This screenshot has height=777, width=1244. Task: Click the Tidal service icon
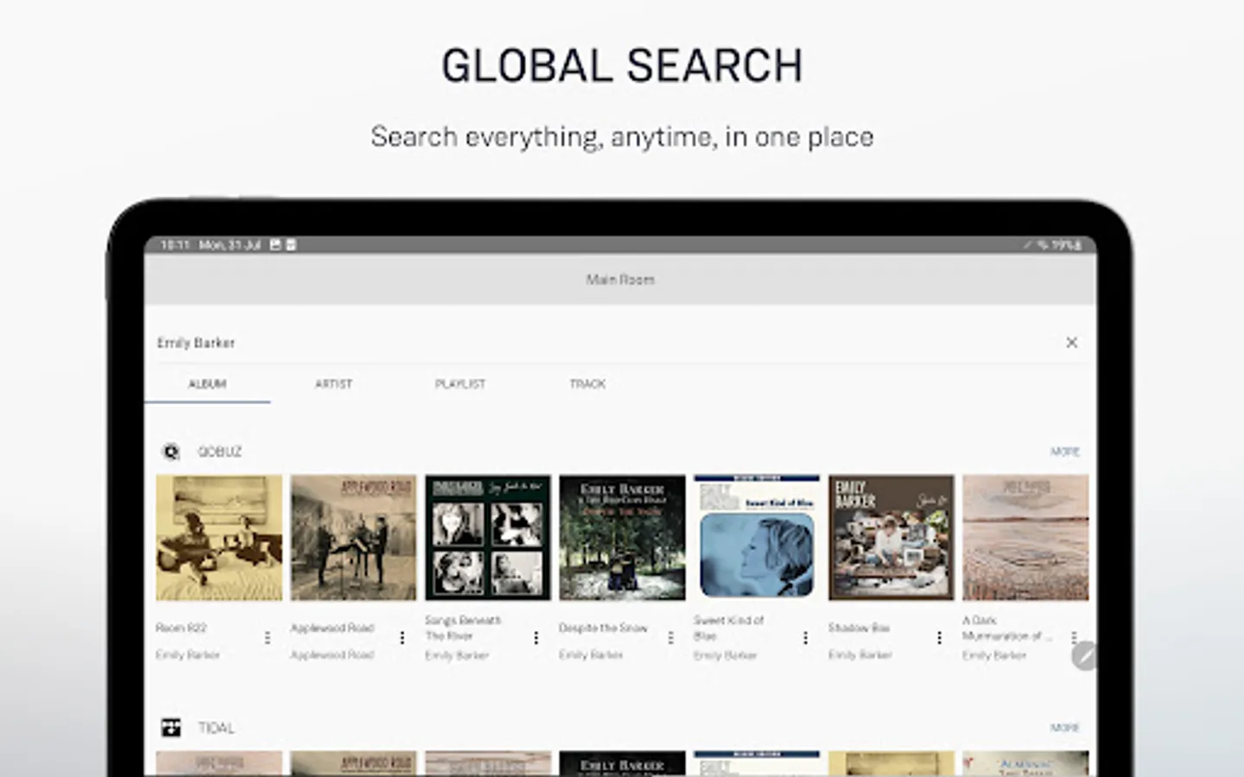171,728
